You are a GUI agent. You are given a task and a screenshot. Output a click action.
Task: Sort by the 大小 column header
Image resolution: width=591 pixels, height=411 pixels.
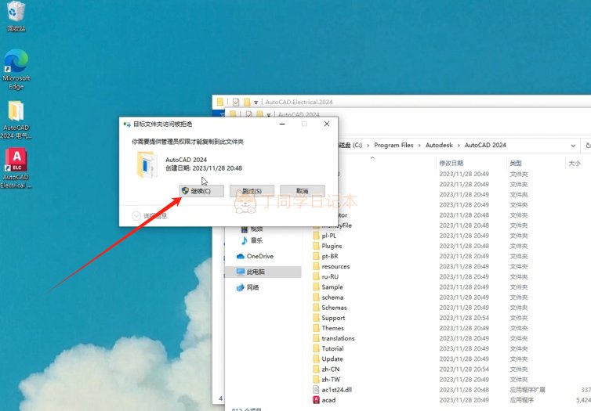tap(575, 164)
